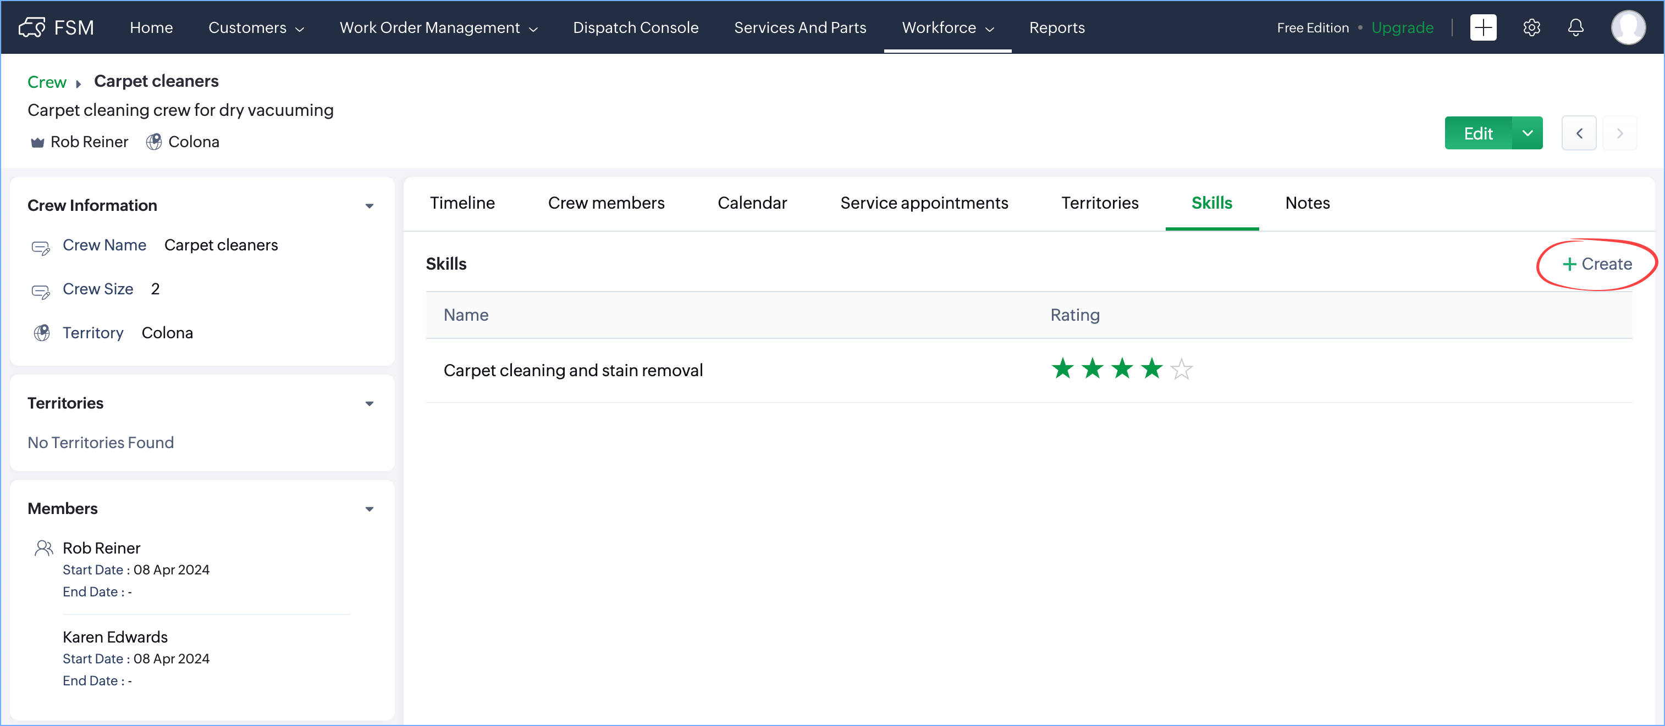The height and width of the screenshot is (726, 1665).
Task: Click the crew leader crown icon
Action: 37,143
